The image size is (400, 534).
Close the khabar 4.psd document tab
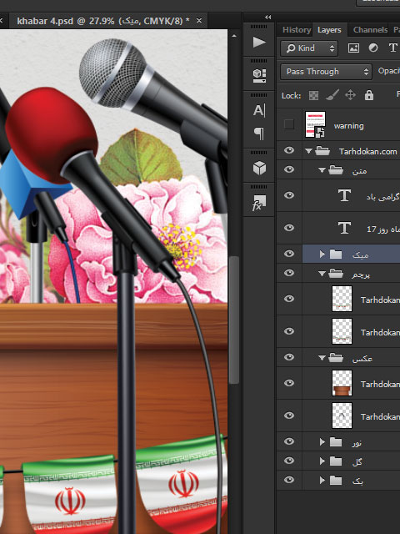(x=199, y=21)
